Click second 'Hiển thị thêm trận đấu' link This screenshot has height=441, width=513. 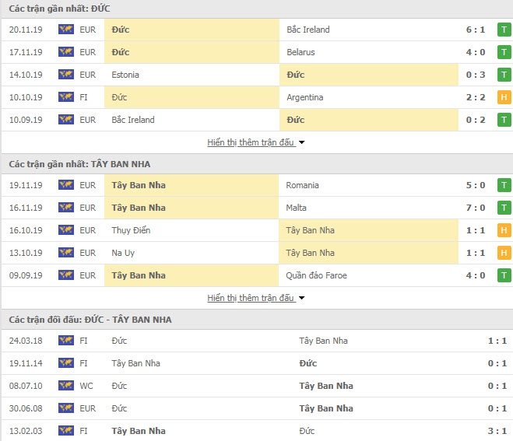[x=251, y=298]
